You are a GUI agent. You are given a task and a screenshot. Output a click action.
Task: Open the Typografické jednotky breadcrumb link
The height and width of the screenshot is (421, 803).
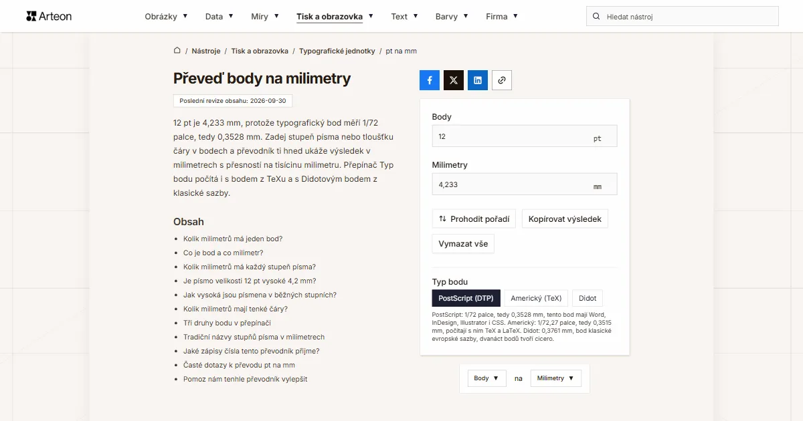(x=337, y=51)
